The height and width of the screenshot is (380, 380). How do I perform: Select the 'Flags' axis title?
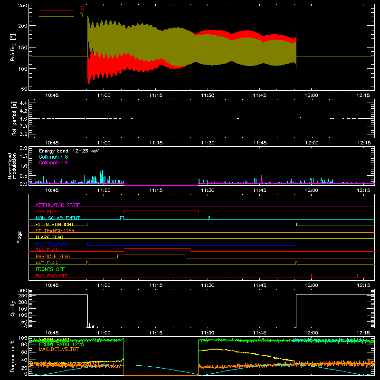pyautogui.click(x=19, y=237)
